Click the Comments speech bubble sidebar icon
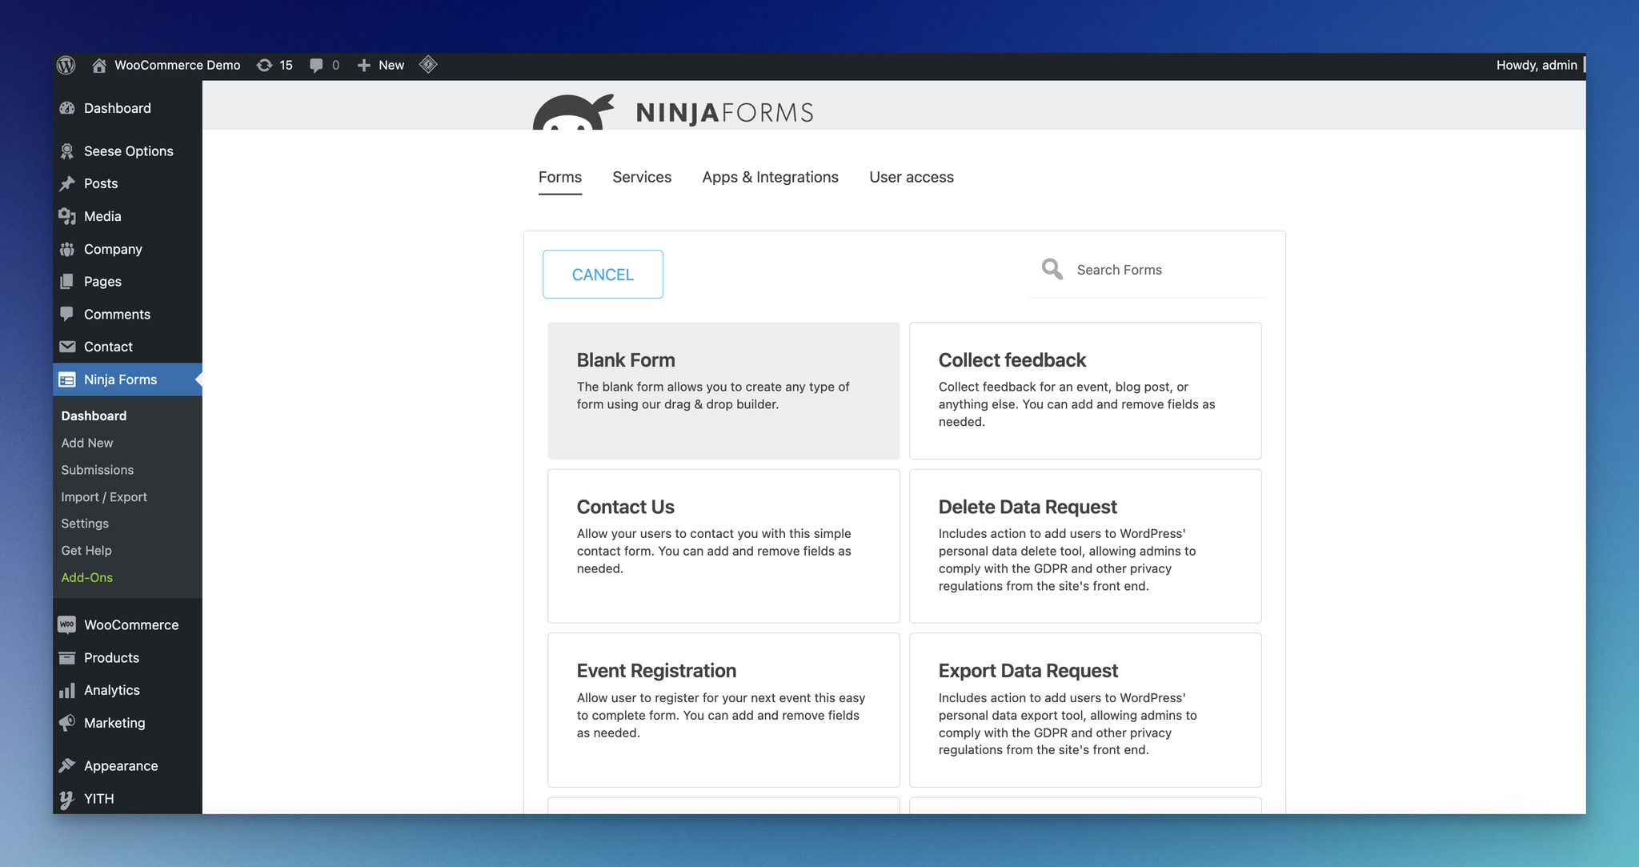Image resolution: width=1639 pixels, height=867 pixels. coord(67,314)
